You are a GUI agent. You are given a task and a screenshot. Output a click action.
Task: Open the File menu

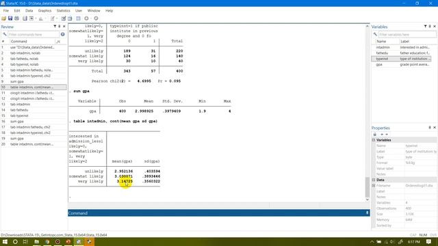pos(6,11)
